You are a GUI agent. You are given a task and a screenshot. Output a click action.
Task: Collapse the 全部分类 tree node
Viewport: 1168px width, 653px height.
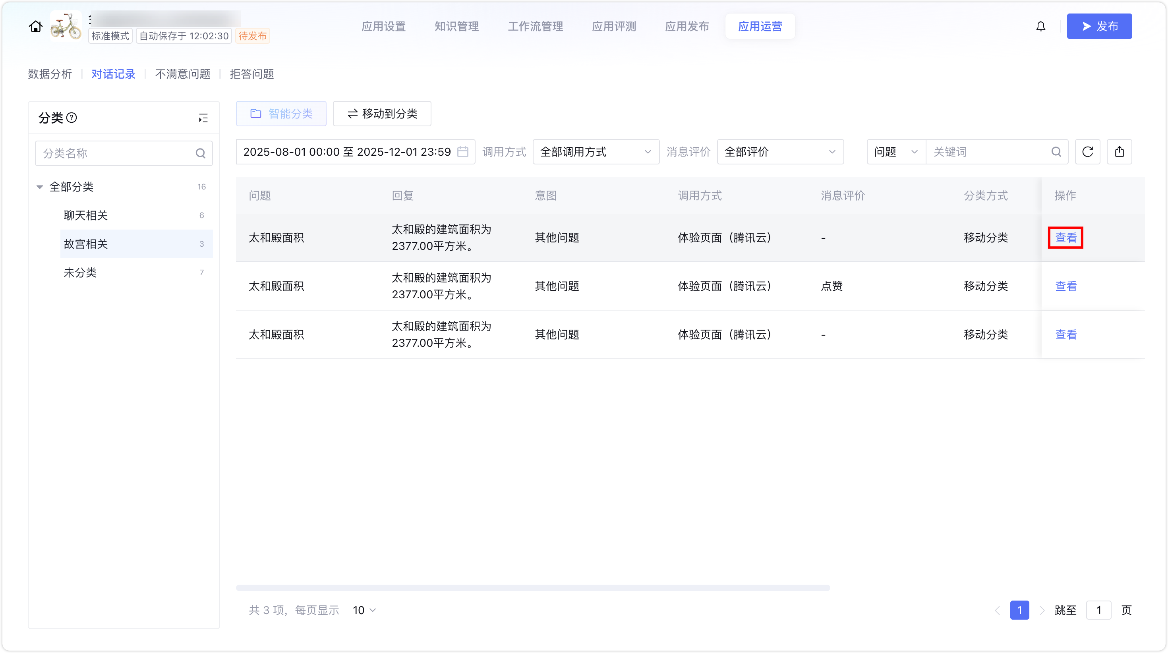pyautogui.click(x=40, y=187)
